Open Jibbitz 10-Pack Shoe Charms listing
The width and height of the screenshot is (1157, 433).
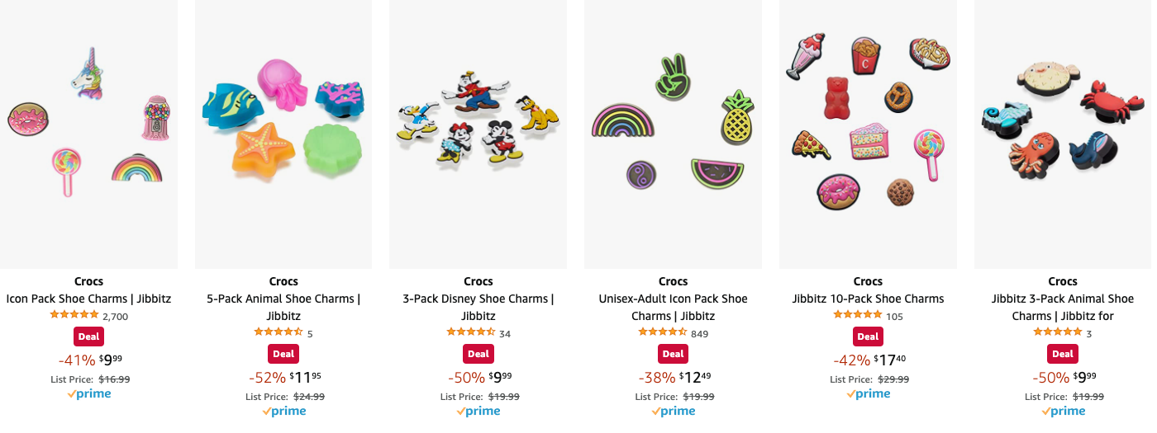868,299
